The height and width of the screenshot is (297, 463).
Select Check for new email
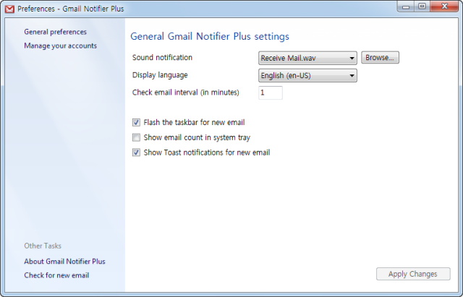56,275
